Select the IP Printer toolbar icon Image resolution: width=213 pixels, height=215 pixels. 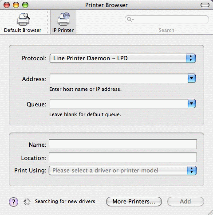pyautogui.click(x=63, y=19)
